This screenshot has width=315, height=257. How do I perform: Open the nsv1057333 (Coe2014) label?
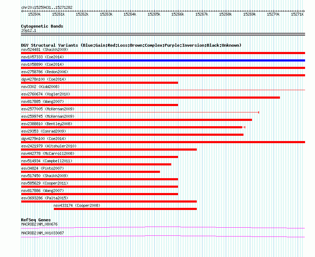(x=42, y=57)
